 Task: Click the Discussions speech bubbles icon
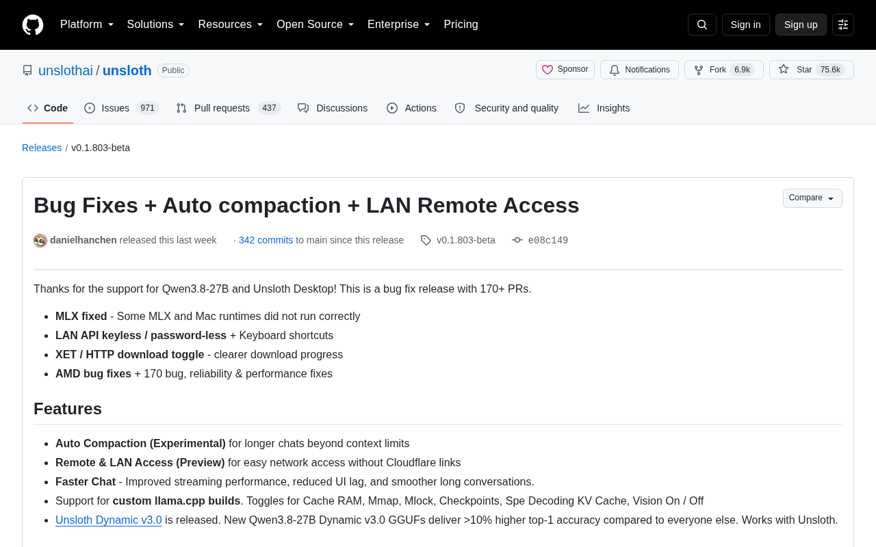[x=303, y=108]
